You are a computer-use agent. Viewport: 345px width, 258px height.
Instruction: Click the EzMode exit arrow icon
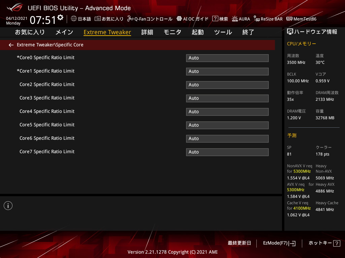[x=292, y=243]
